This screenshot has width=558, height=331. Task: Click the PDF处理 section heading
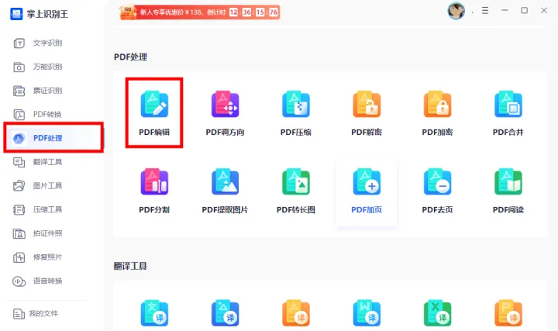[x=131, y=57]
